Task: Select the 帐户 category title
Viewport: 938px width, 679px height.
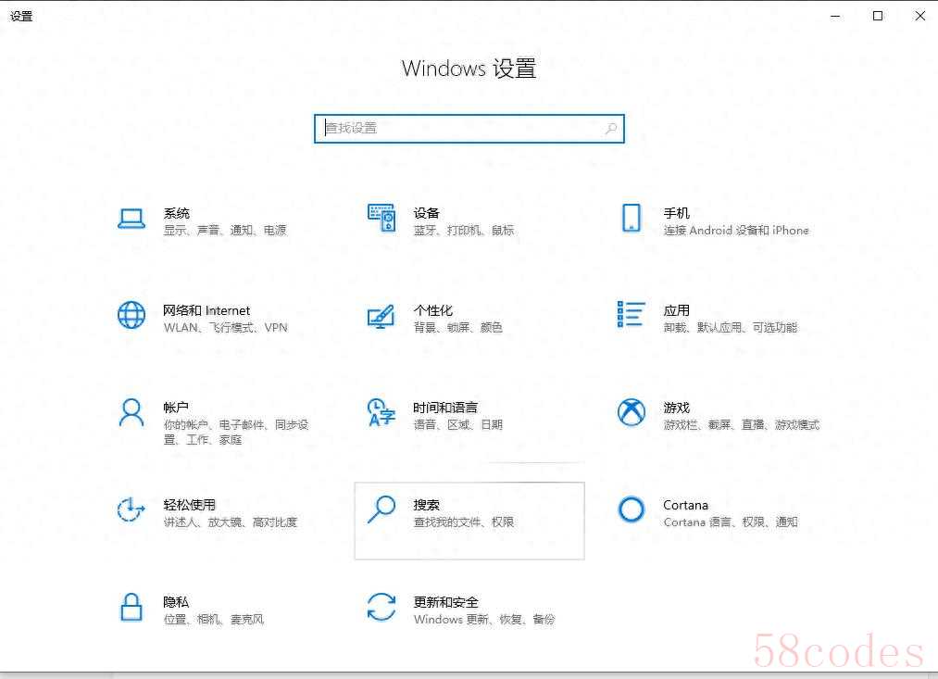Action: (x=176, y=408)
